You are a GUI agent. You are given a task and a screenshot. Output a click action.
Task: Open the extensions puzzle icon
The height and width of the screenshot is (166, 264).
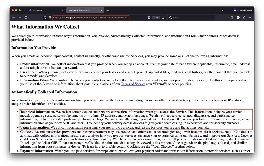244,18
